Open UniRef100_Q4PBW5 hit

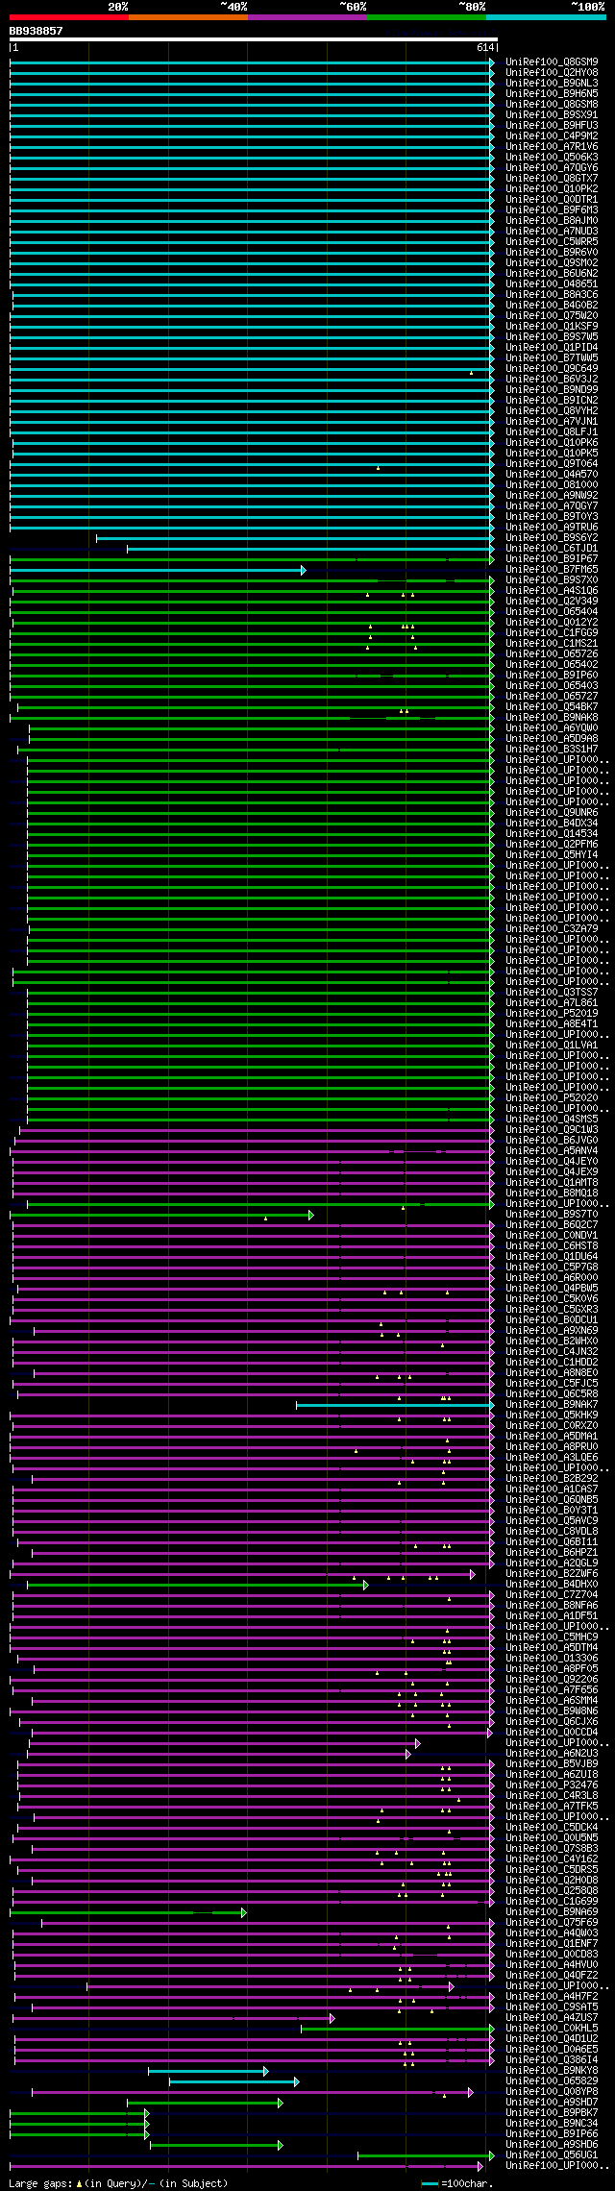coord(552,1289)
